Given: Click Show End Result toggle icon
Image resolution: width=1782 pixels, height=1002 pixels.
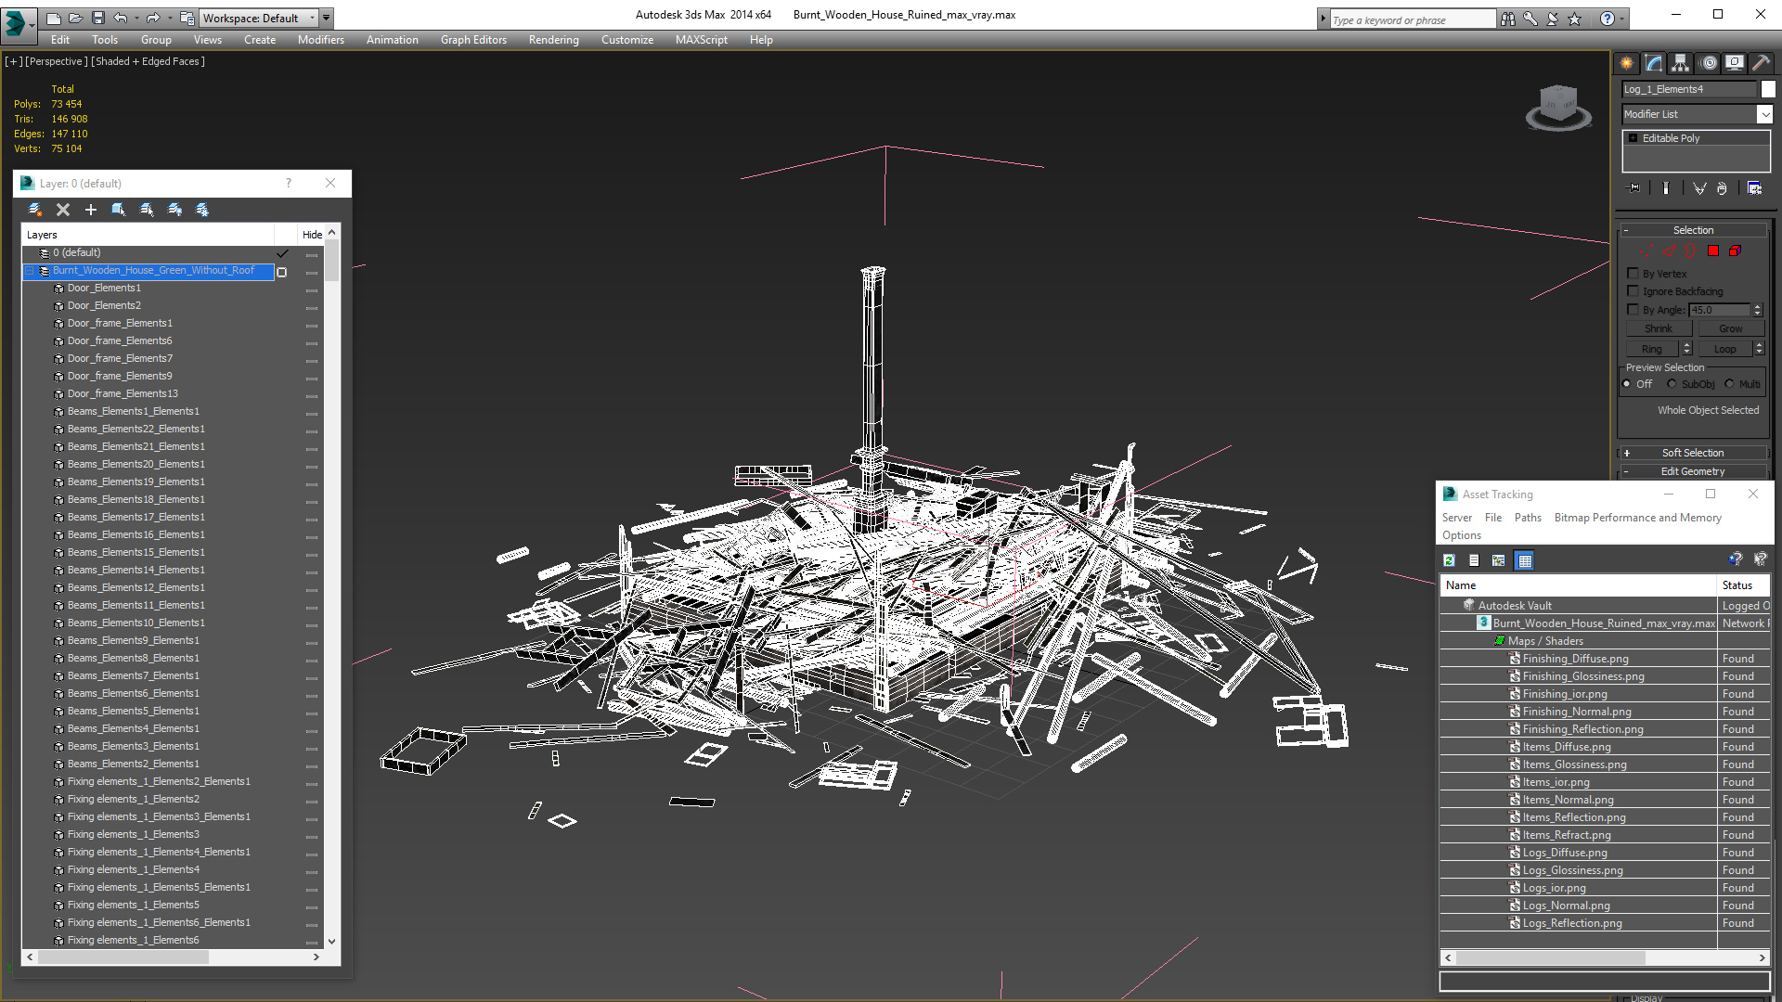Looking at the screenshot, I should (1666, 188).
